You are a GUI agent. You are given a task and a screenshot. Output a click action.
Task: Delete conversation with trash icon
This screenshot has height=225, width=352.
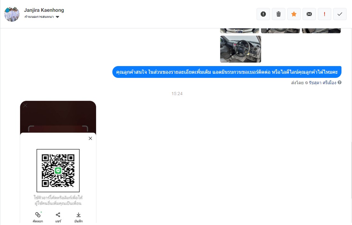pos(279,14)
